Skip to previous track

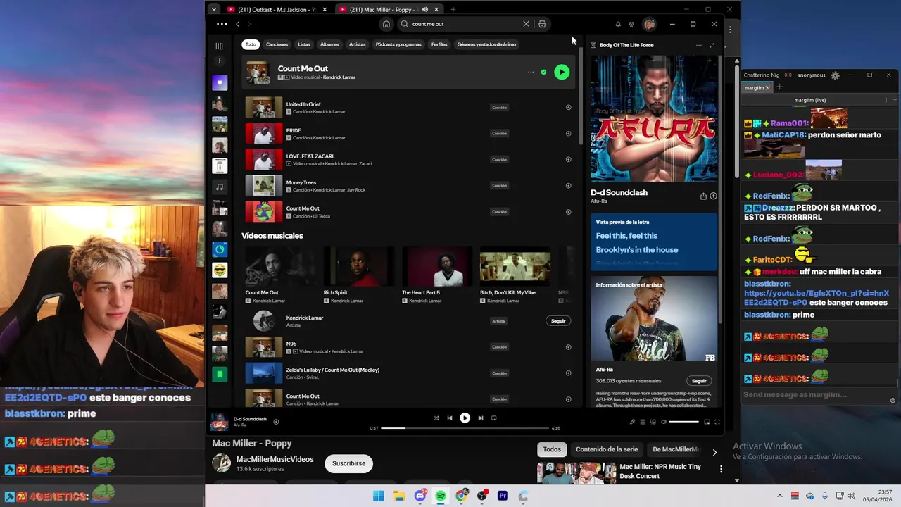tap(450, 418)
